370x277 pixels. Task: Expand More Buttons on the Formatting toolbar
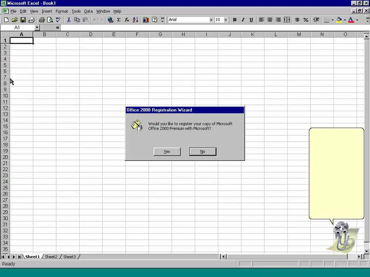pos(367,20)
